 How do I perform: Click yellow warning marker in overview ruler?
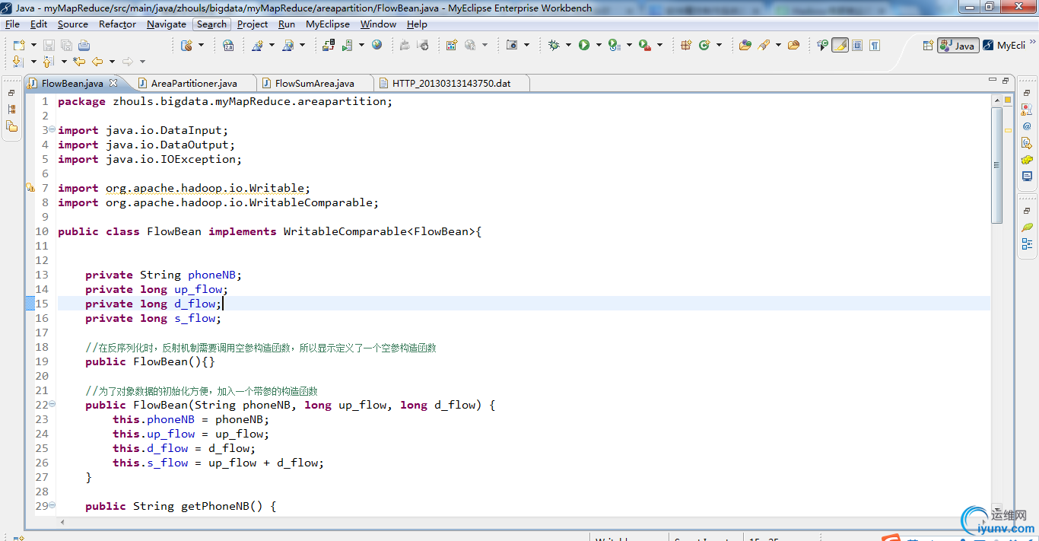(x=1008, y=130)
